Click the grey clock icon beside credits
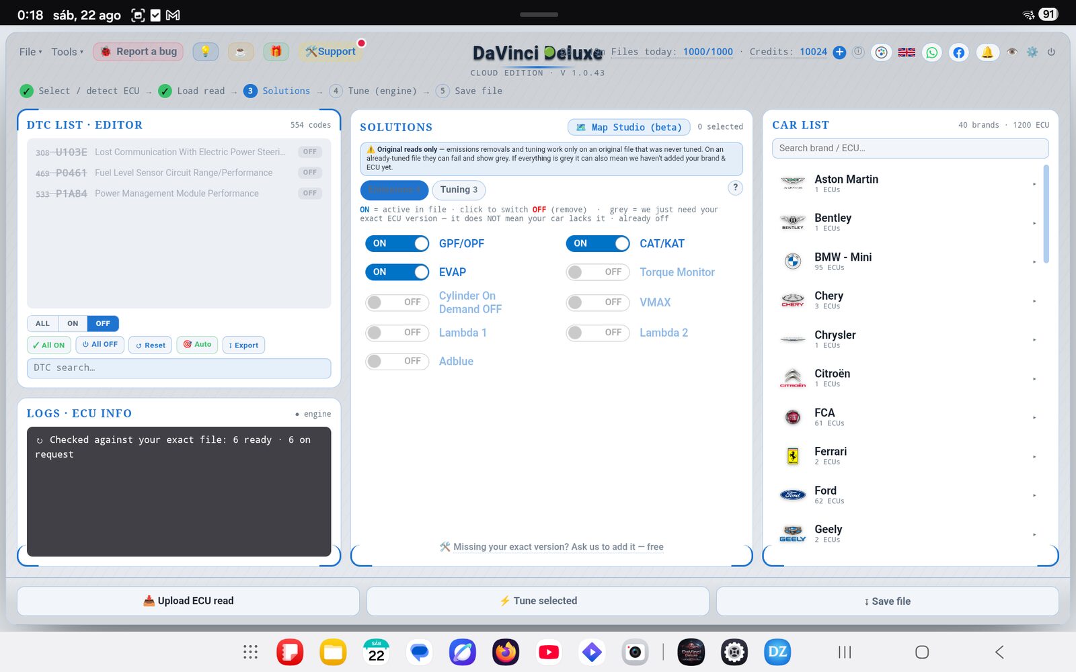1076x672 pixels. click(858, 52)
